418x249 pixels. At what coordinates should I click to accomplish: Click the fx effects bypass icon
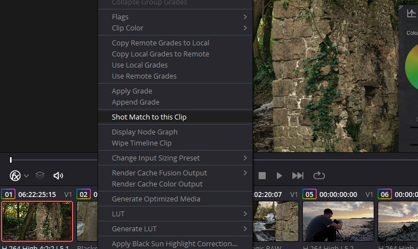point(15,176)
